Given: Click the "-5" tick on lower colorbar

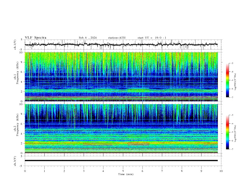Looking at the screenshot, I should 232,132.
